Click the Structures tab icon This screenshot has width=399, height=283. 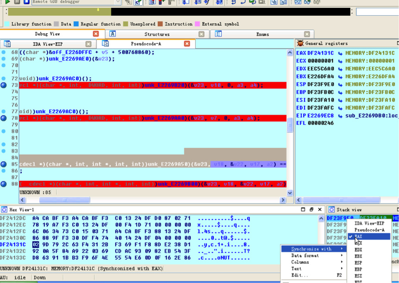tap(112, 34)
